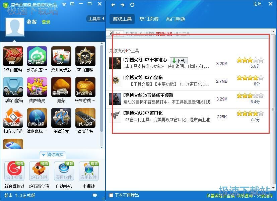This screenshot has height=201, width=277.
Task: Click the 3.20M file size text
Action: [222, 64]
